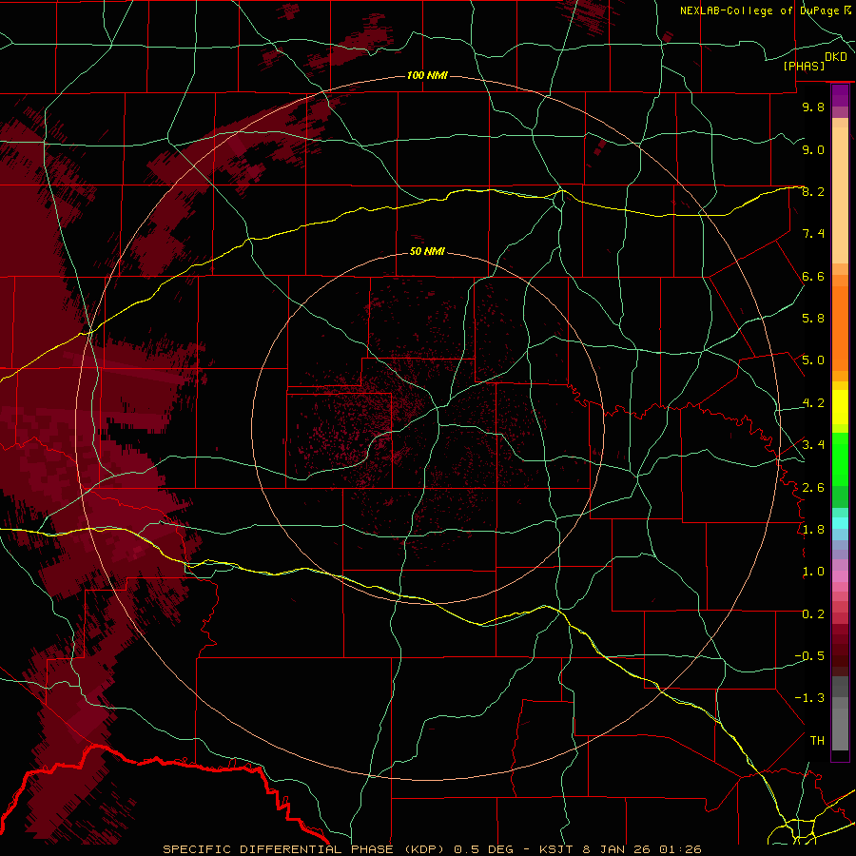Pick the solid orange segment of color bar
Viewport: 856px width, 856px height.
tap(840, 329)
